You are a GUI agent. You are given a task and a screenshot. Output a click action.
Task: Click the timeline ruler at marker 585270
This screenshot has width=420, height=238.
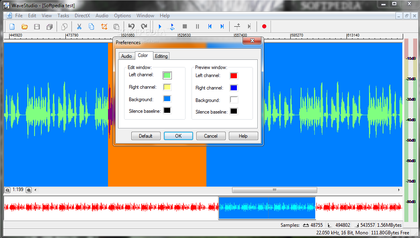coord(297,35)
